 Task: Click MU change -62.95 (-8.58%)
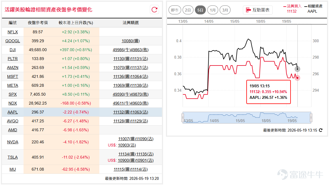(x=76, y=169)
